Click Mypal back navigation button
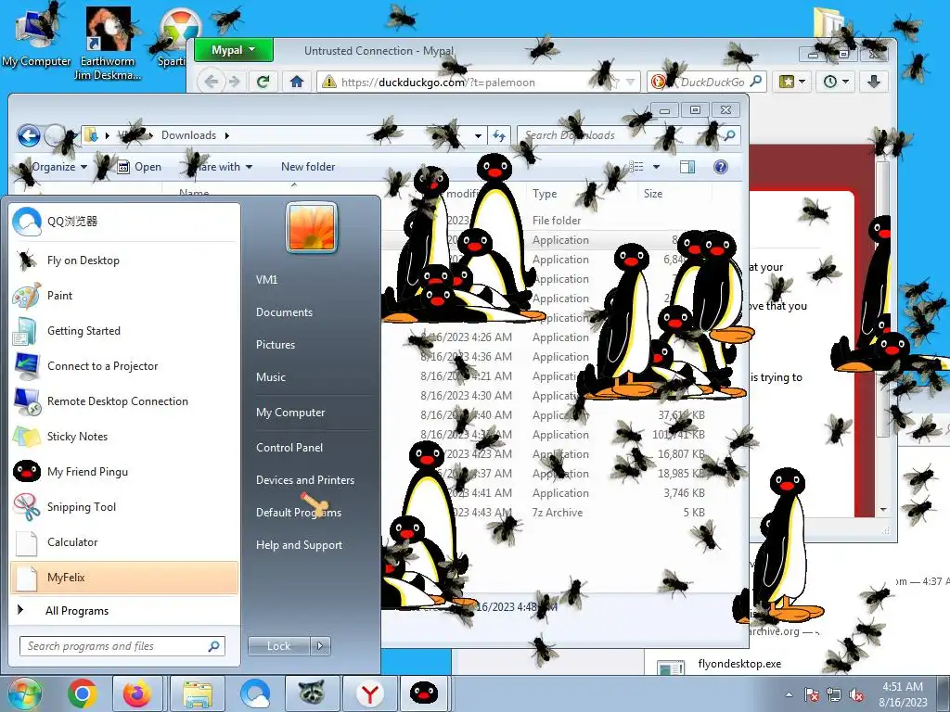 (x=212, y=82)
